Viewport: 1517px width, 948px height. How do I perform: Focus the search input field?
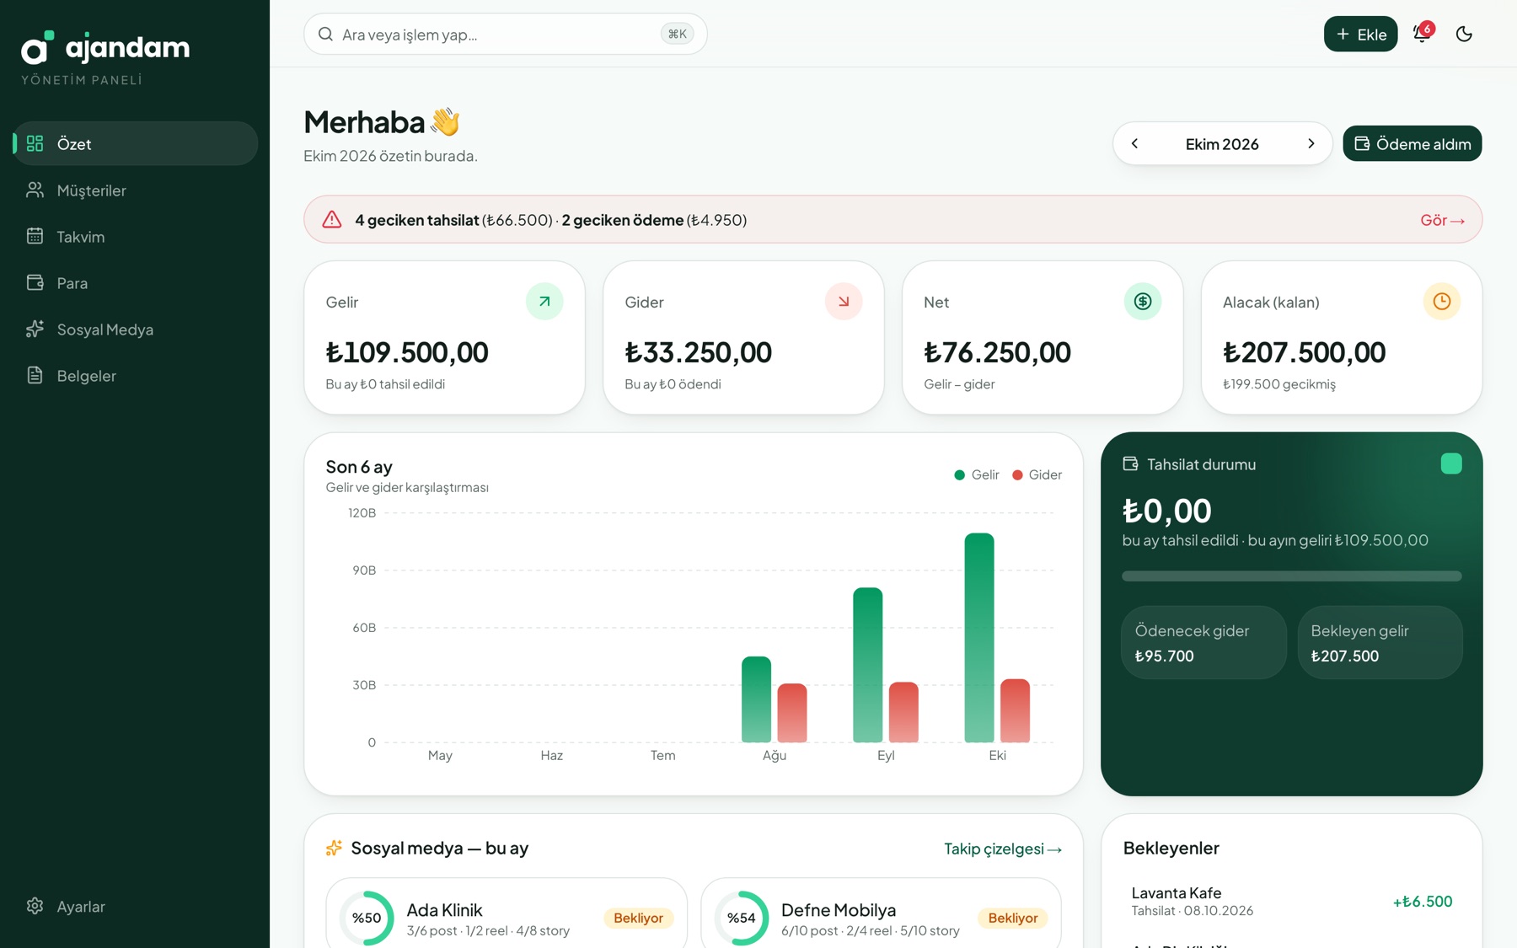tap(506, 35)
